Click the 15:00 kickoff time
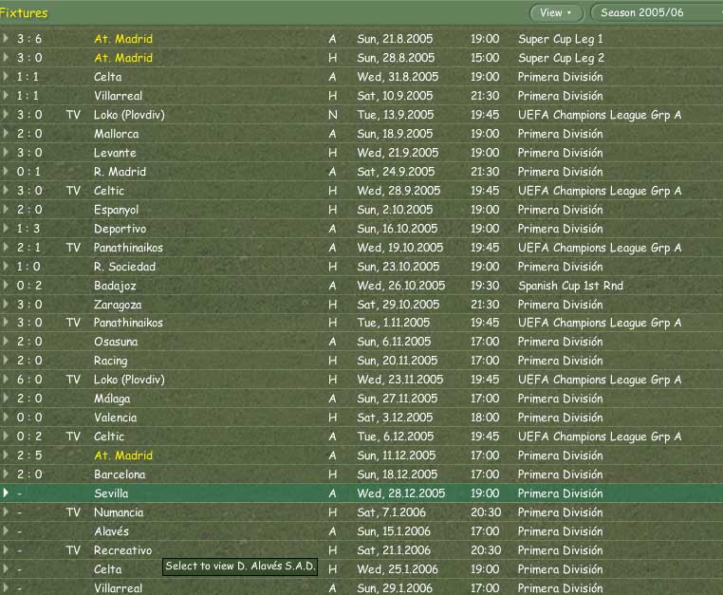The width and height of the screenshot is (723, 595). (485, 58)
